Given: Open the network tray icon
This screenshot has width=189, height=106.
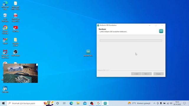Looking at the screenshot, I should [168, 103].
